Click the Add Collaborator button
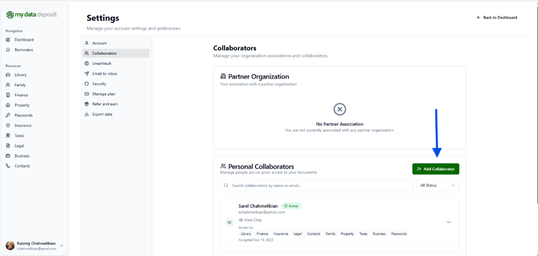The height and width of the screenshot is (256, 538). [x=436, y=169]
